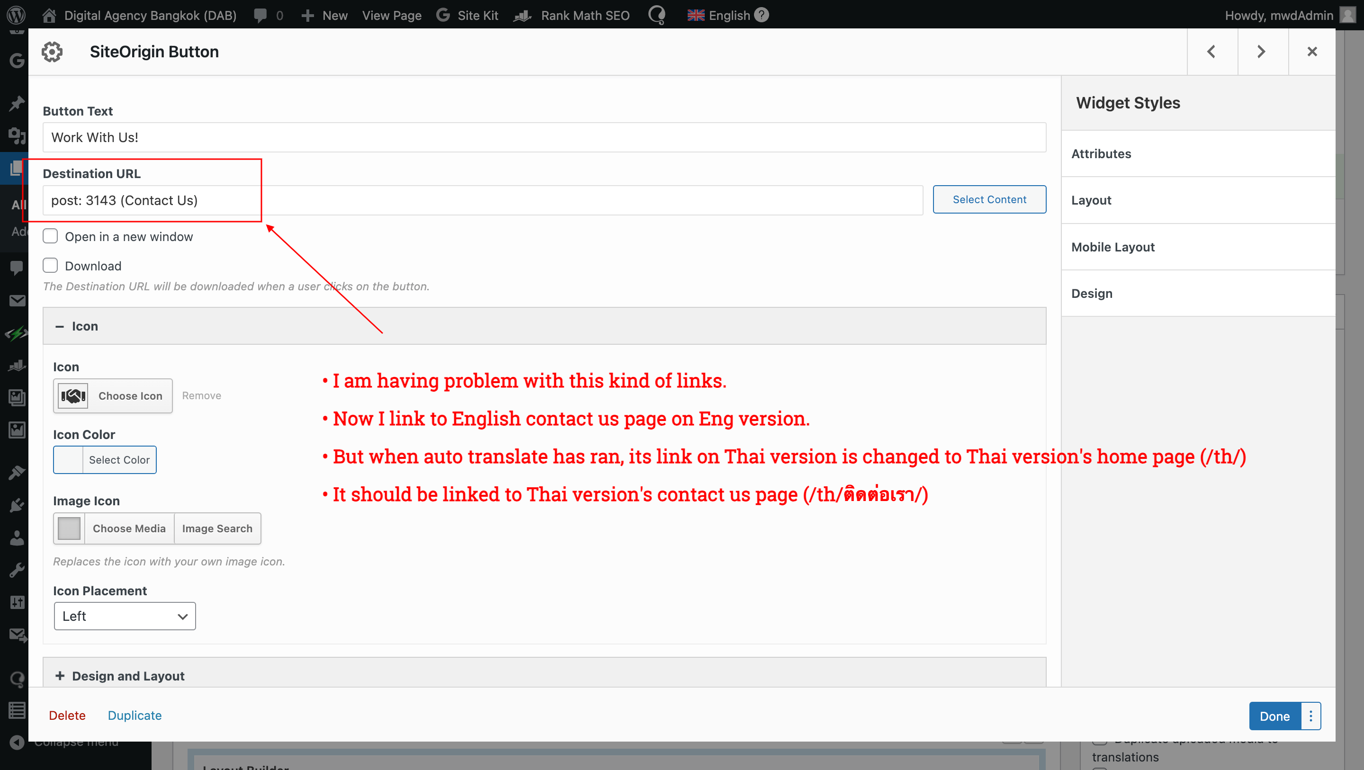Click the green lightning bolt sidebar icon
This screenshot has height=770, width=1364.
tap(16, 334)
